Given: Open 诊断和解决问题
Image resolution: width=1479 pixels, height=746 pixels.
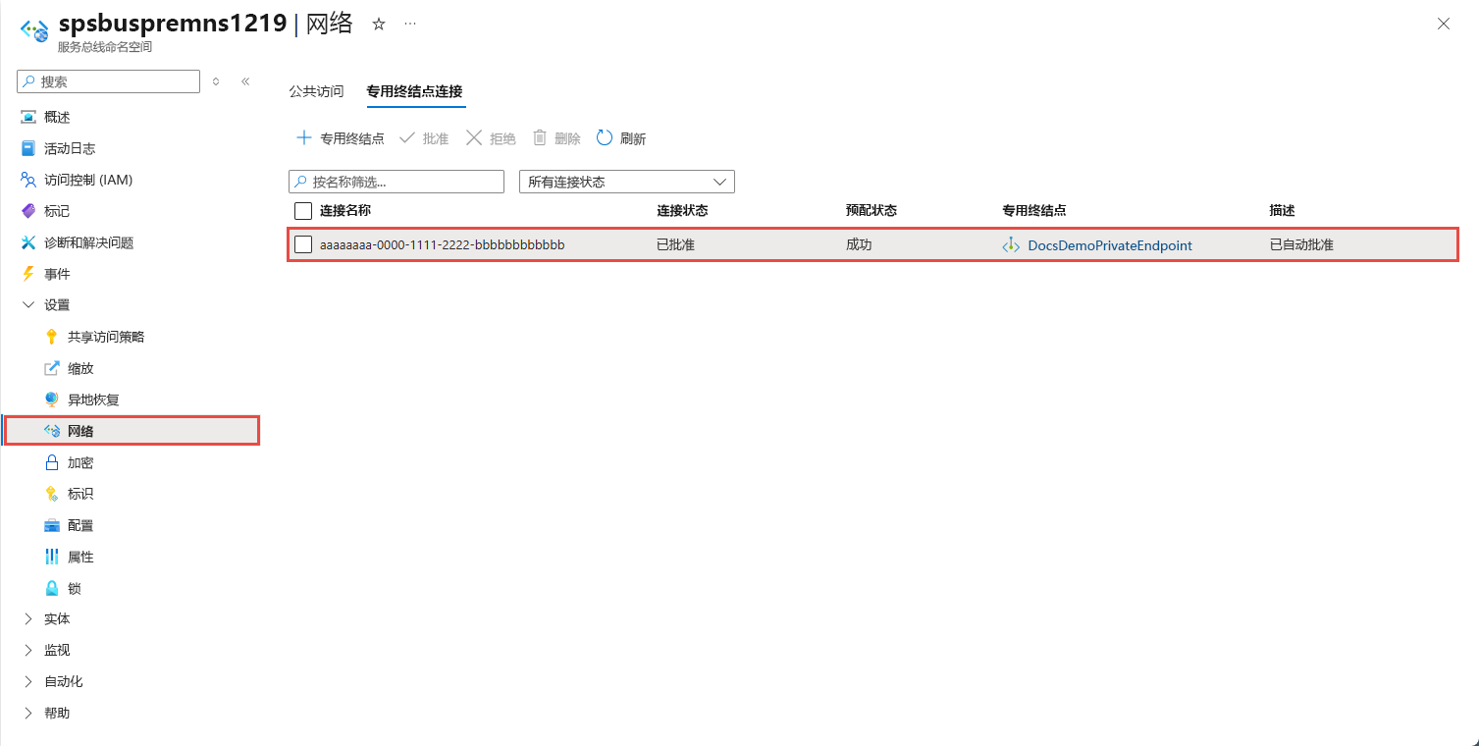Looking at the screenshot, I should 88,242.
